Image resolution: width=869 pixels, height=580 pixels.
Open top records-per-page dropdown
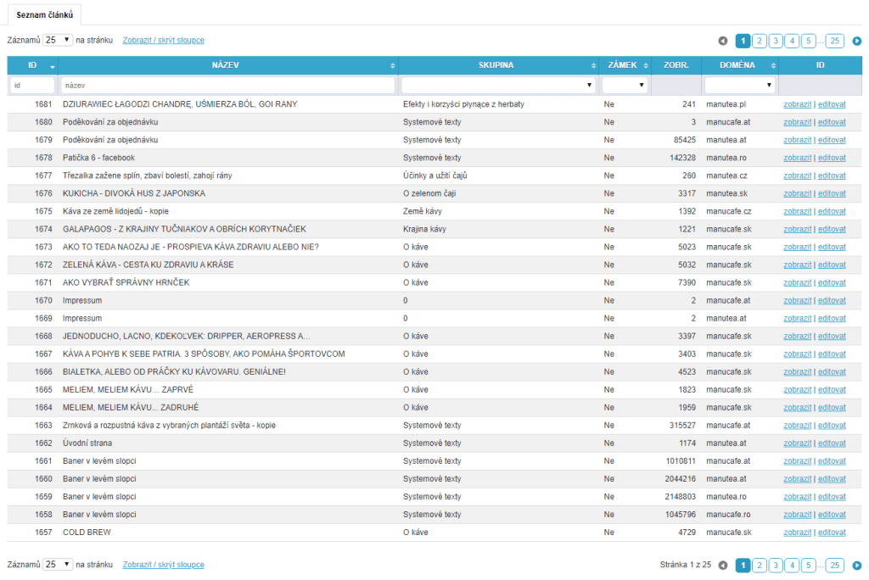tap(58, 40)
